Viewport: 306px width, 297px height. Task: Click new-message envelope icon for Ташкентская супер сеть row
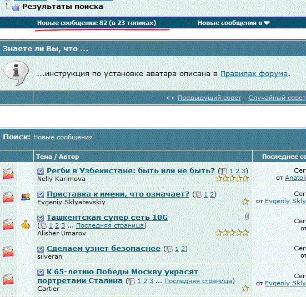tap(8, 224)
